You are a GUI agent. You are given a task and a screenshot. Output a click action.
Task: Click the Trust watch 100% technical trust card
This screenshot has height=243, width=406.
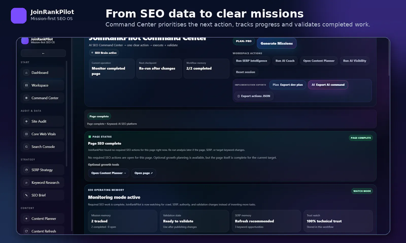pos(338,221)
